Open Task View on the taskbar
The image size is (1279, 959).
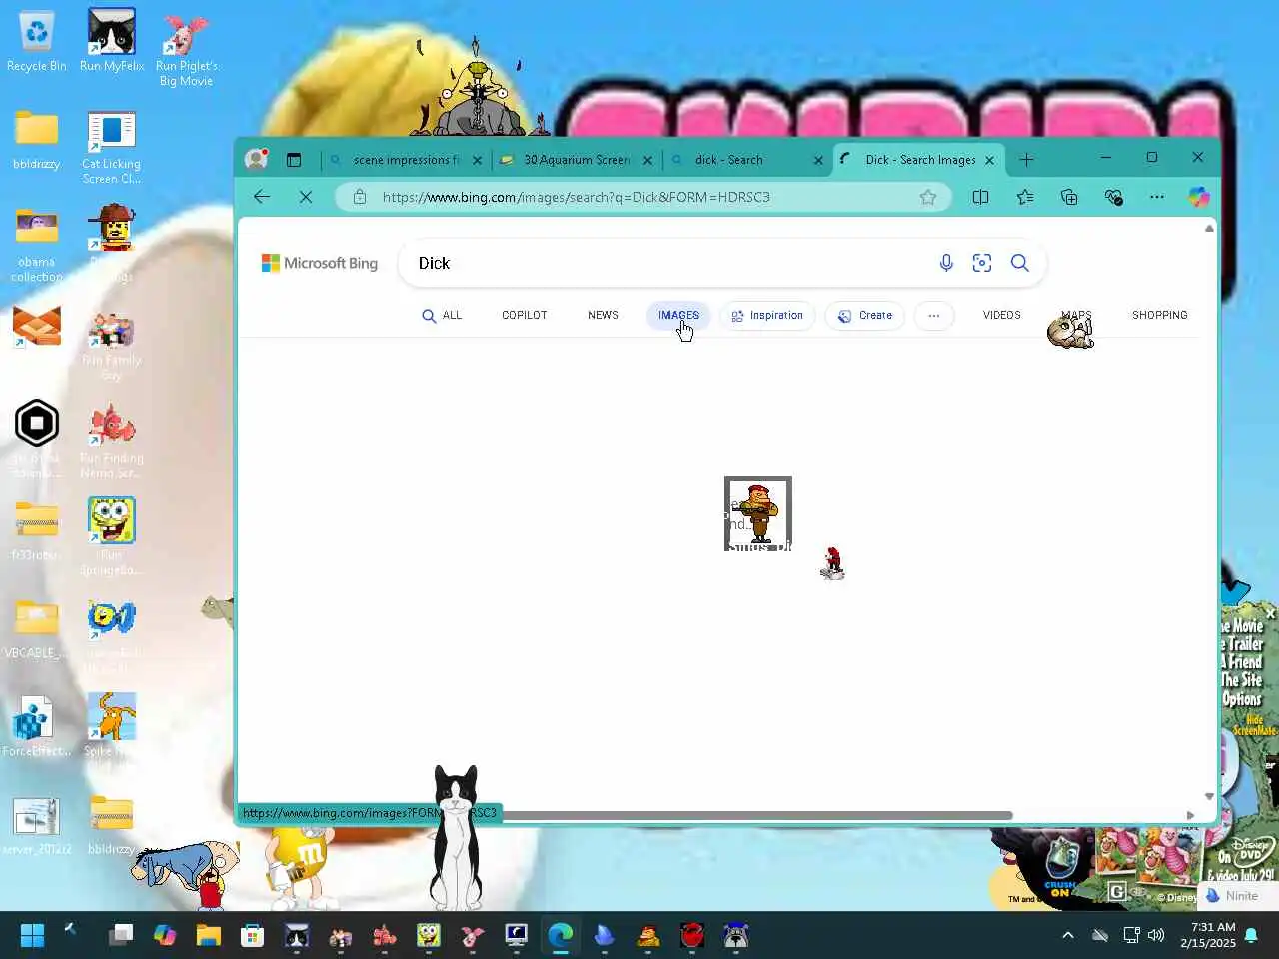click(121, 935)
